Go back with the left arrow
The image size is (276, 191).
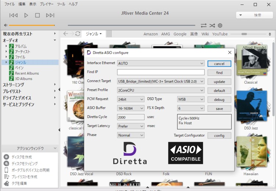point(66,33)
